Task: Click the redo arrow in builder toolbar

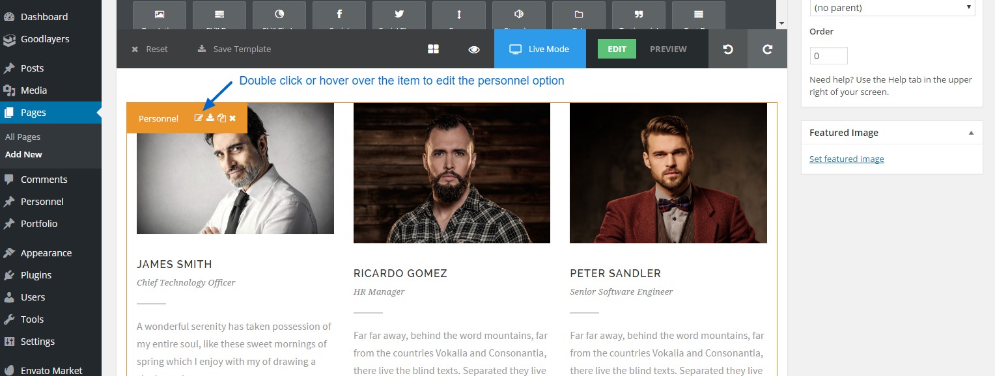Action: pyautogui.click(x=767, y=49)
